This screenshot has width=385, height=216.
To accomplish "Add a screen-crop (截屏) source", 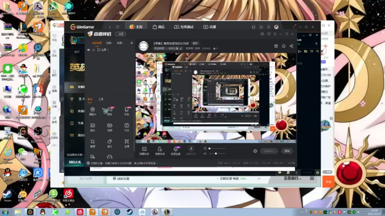I will 92,144.
